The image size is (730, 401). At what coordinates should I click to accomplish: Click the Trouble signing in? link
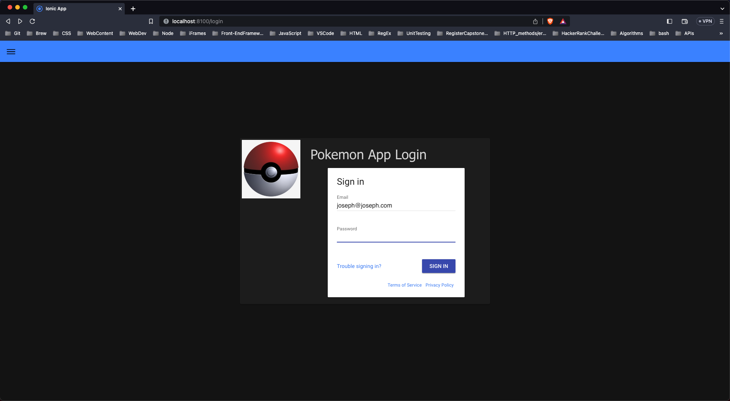(359, 266)
